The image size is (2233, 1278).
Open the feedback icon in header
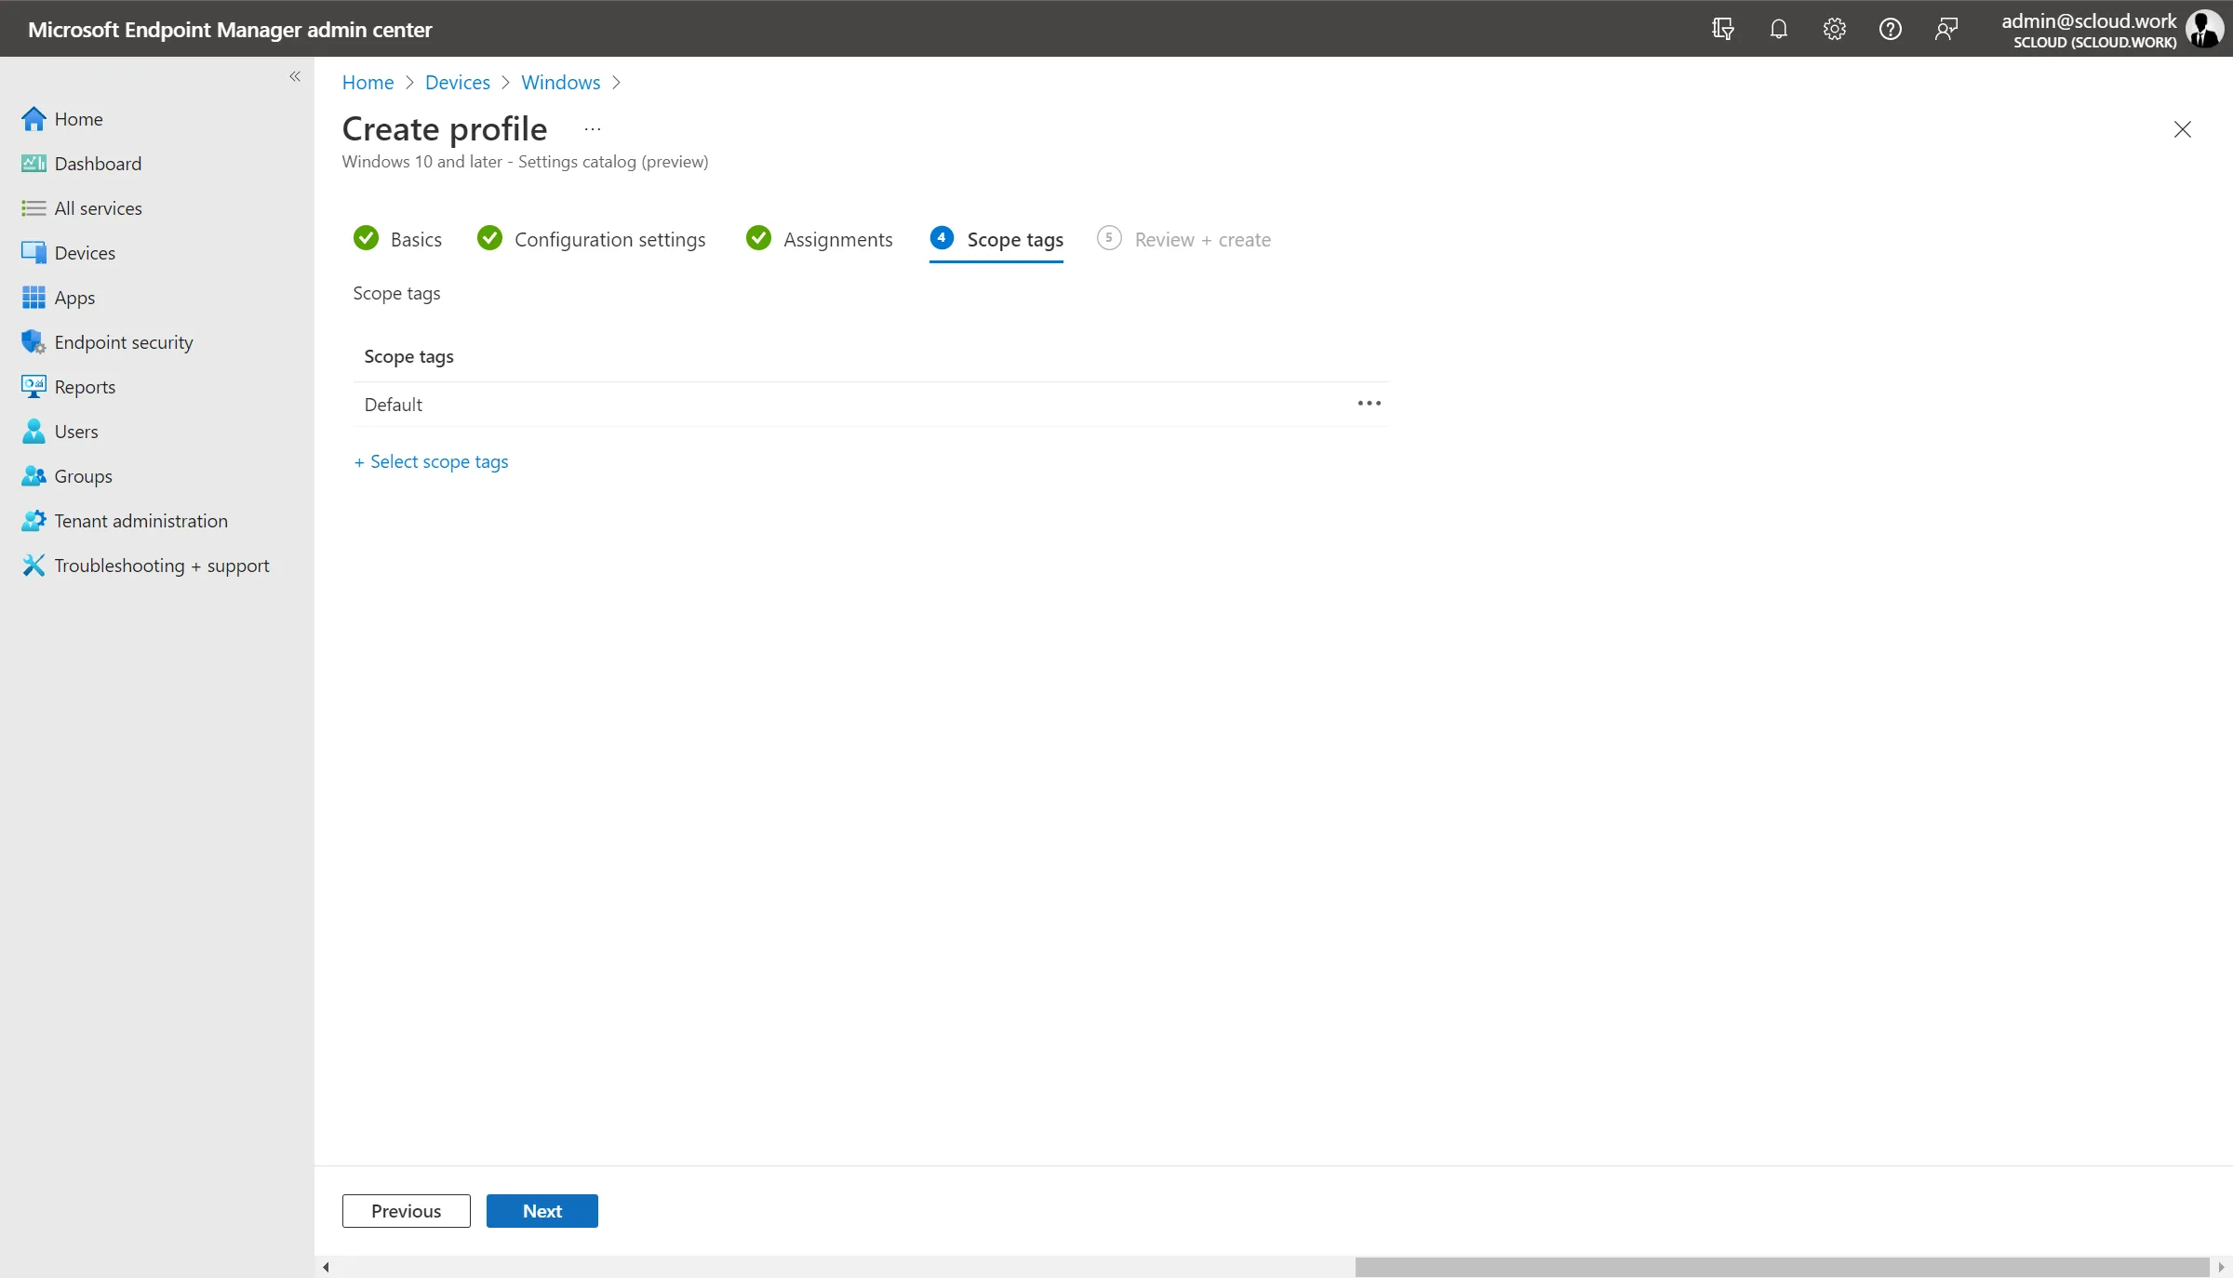pos(1946,29)
